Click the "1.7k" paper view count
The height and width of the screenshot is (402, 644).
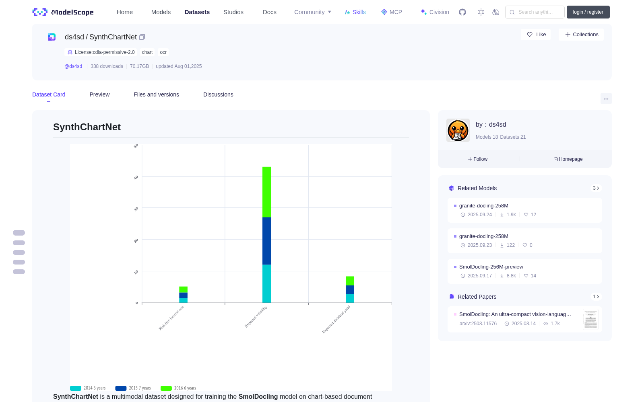click(x=555, y=324)
